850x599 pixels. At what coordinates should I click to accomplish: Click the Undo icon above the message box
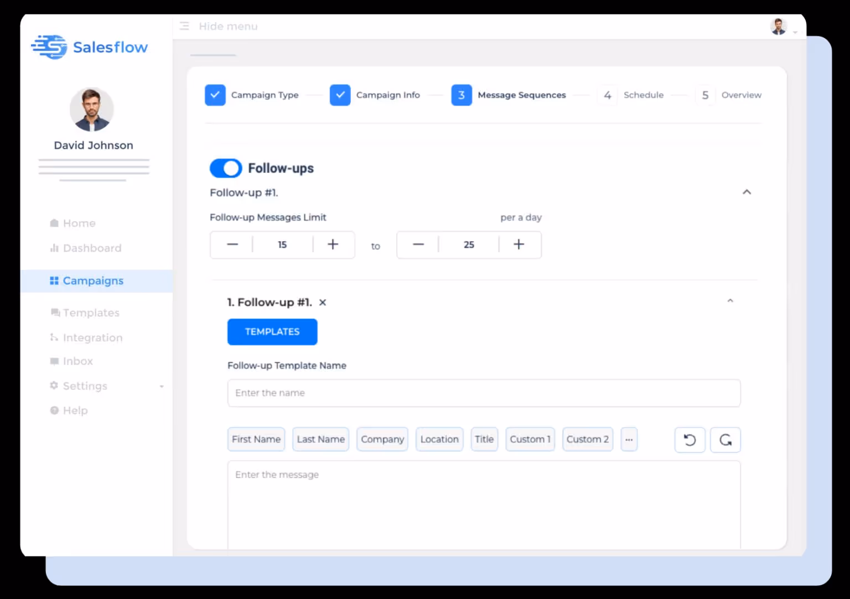(690, 440)
